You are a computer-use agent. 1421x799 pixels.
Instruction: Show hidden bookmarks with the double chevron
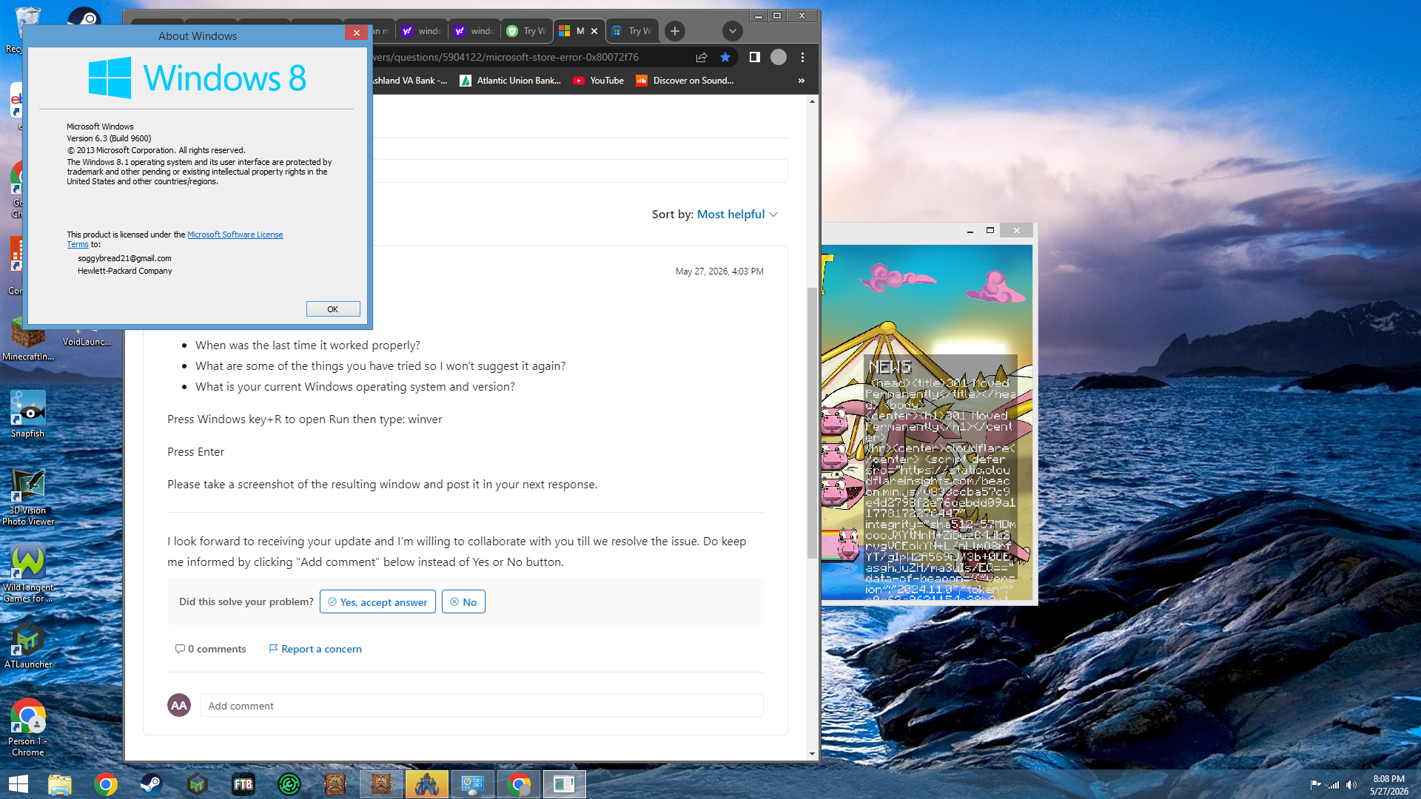802,81
